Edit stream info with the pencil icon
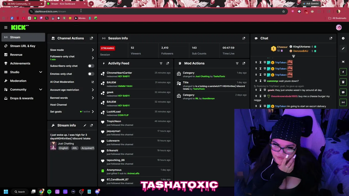The height and width of the screenshot is (196, 349). point(85,125)
